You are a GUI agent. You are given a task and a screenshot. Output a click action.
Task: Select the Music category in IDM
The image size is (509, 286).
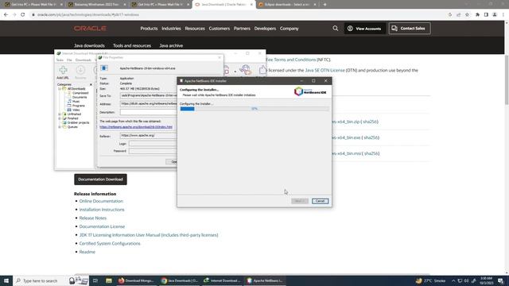pos(76,102)
